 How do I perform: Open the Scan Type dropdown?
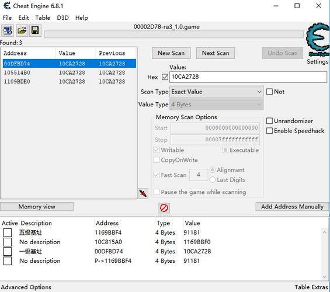coord(216,92)
